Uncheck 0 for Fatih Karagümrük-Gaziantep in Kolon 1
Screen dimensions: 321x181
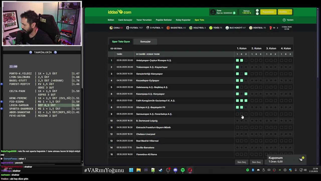(242, 101)
